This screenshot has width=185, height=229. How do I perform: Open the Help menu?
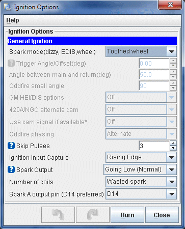click(x=13, y=20)
